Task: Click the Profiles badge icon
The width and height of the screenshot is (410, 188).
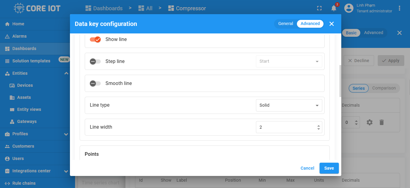Action: 8,134
